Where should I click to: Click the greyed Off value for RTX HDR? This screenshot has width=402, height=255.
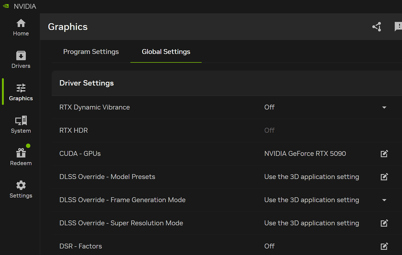point(269,130)
